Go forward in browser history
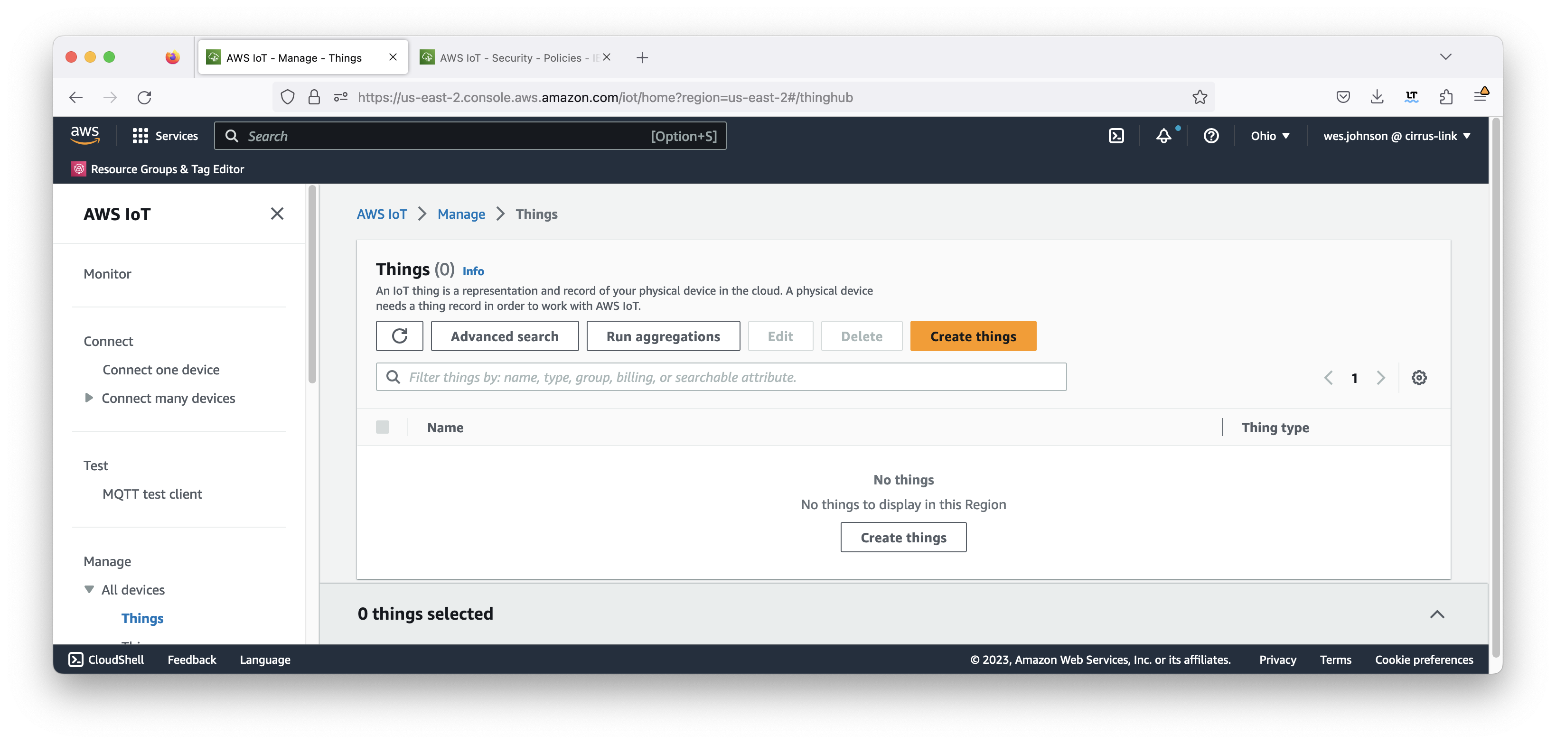 tap(110, 97)
